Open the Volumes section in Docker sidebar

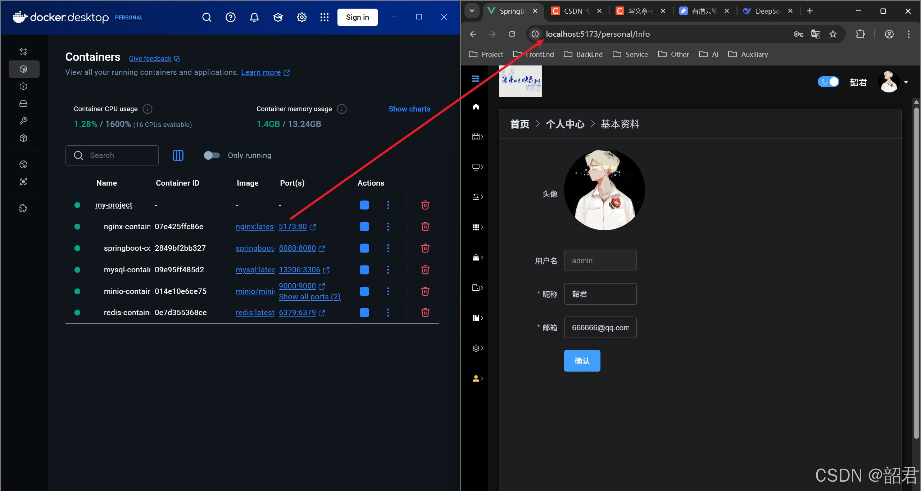coord(23,104)
